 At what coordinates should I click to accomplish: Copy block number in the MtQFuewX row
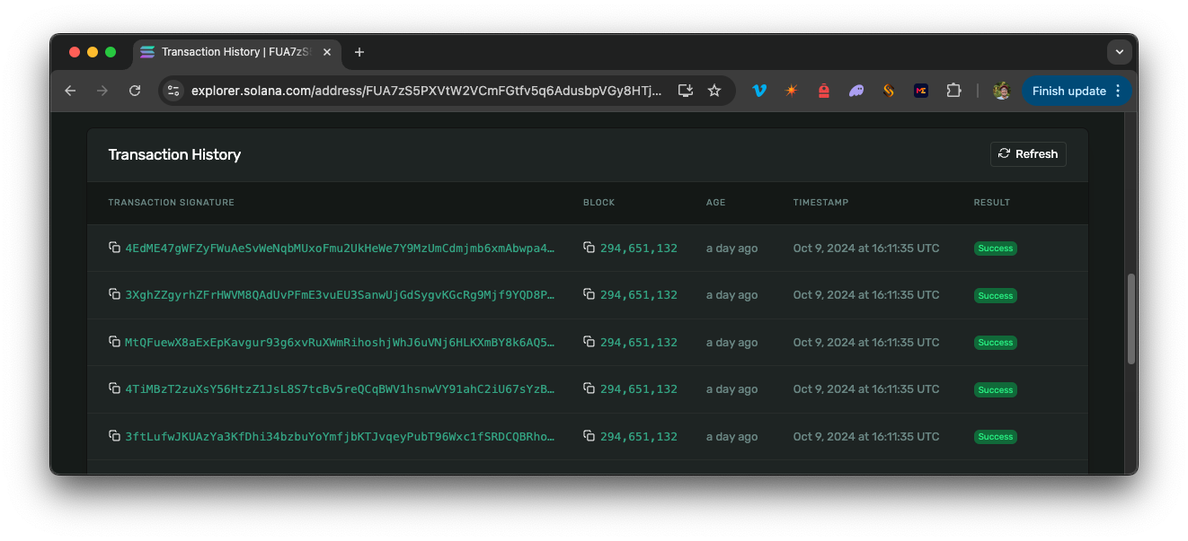point(589,342)
